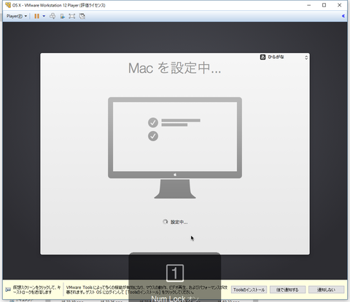Click the keyboard icon in the bottom hint bar

pyautogui.click(x=8, y=290)
